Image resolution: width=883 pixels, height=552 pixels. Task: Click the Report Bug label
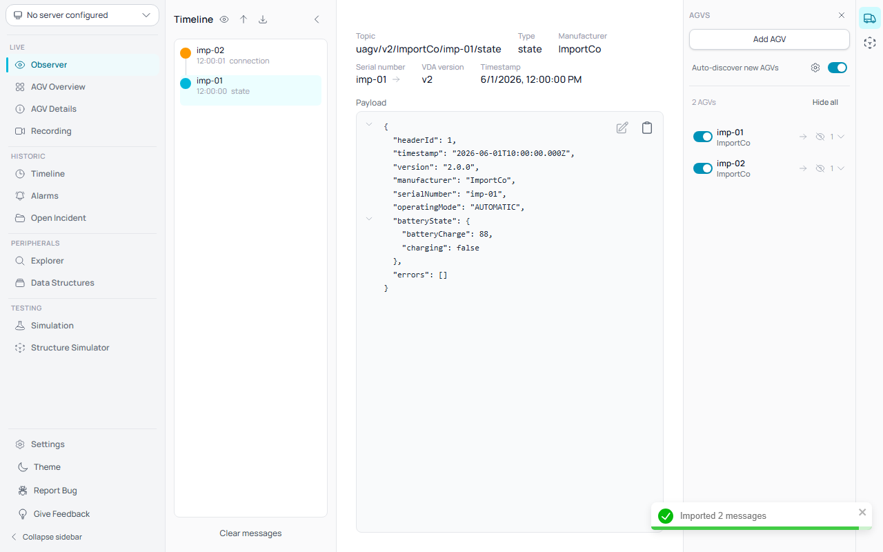coord(55,491)
